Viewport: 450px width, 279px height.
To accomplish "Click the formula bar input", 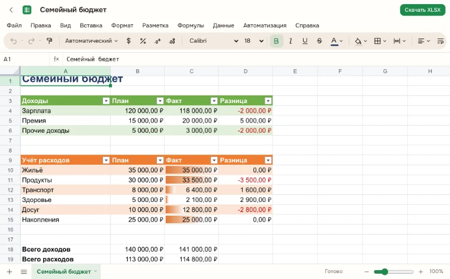I will (255, 59).
